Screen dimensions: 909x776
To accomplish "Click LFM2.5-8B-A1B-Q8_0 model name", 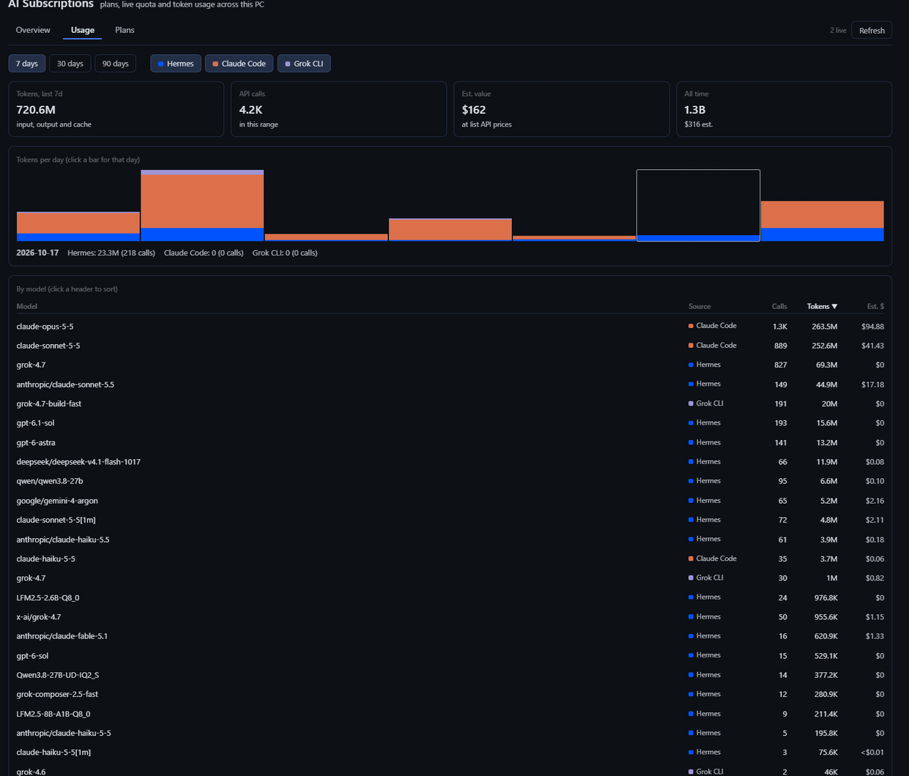I will coord(53,714).
